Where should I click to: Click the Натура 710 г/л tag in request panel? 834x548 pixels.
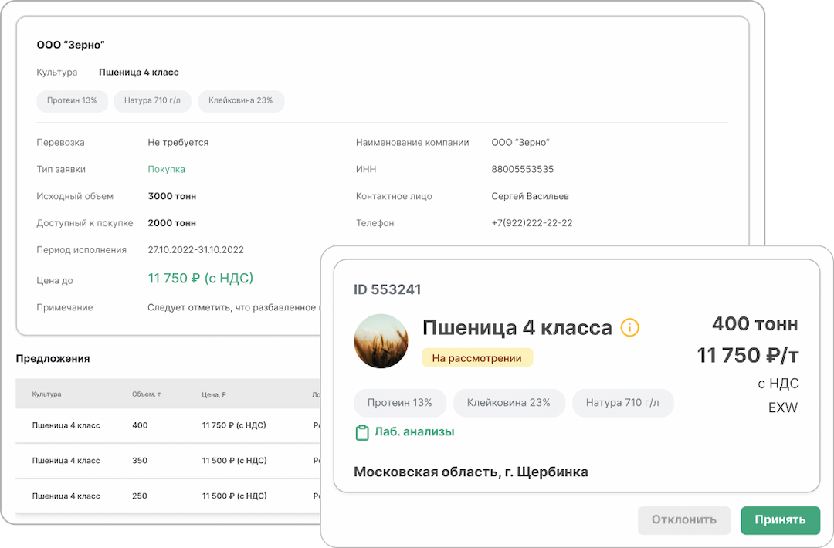click(152, 100)
